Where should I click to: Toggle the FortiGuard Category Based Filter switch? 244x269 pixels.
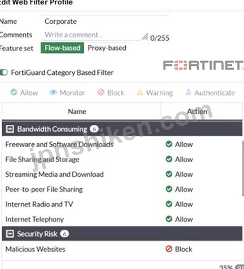(x=4, y=72)
